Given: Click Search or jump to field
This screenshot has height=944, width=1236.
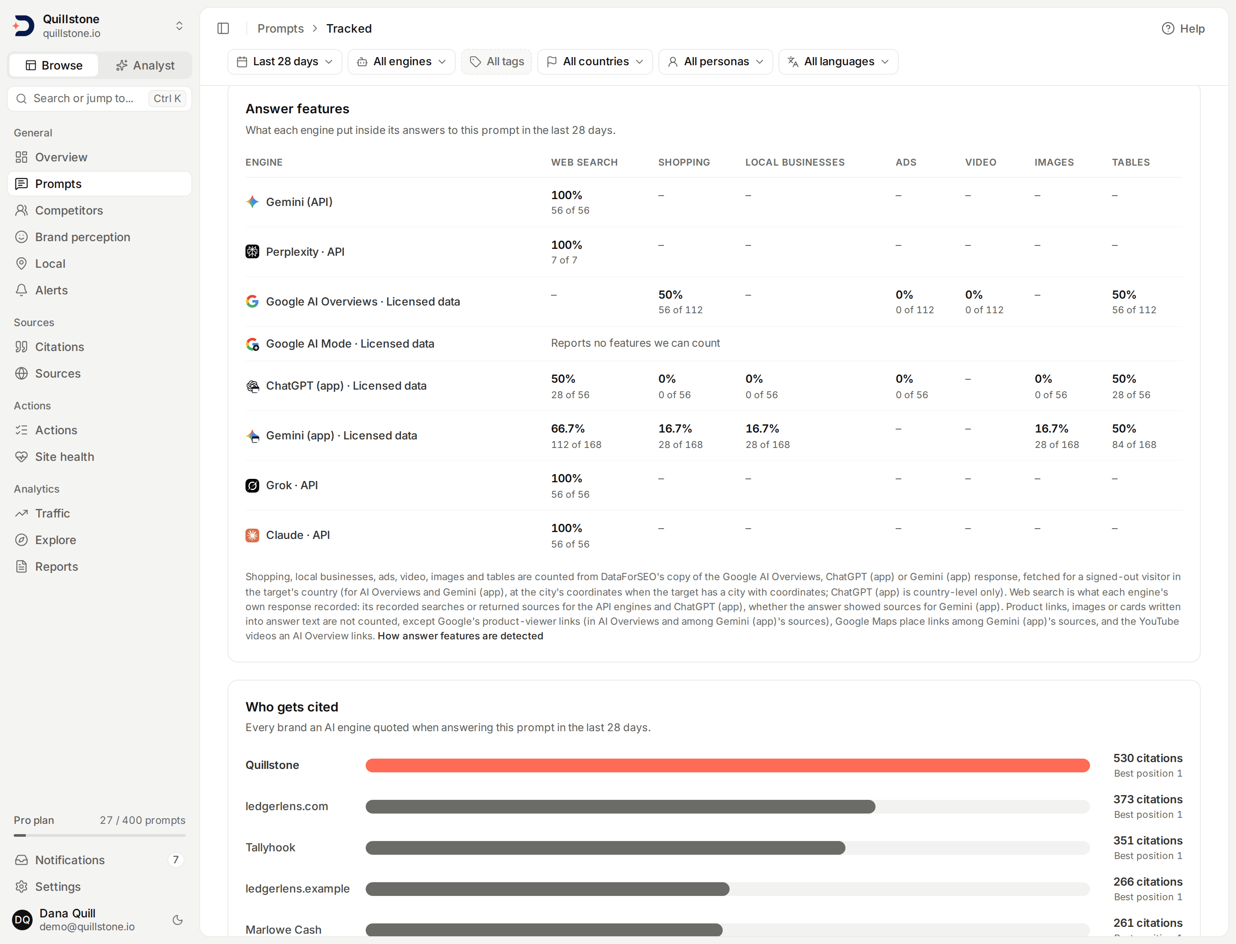Looking at the screenshot, I should [x=100, y=99].
